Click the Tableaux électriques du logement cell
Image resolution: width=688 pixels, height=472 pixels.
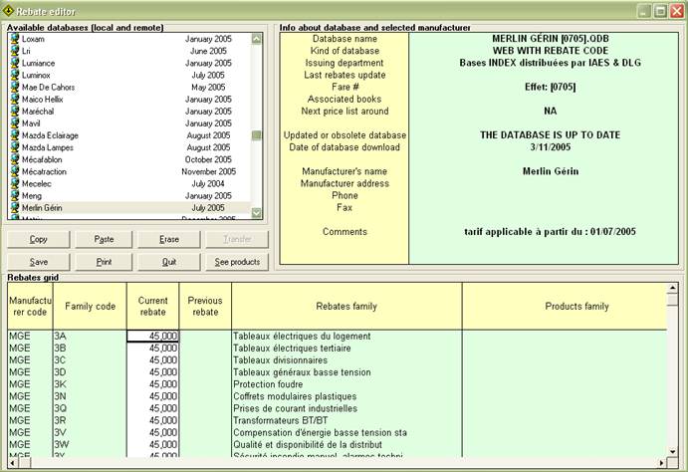[x=346, y=336]
